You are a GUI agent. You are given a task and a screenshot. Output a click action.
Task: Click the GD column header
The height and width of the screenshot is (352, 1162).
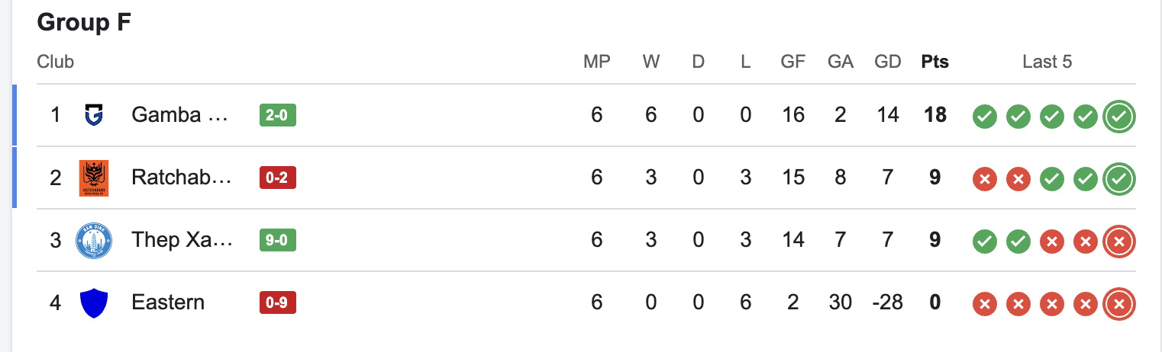coord(887,62)
